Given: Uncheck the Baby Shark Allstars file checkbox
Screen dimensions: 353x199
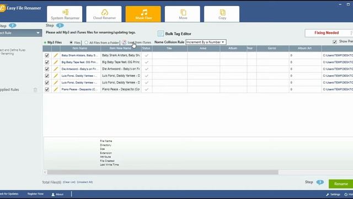Looking at the screenshot, I should pyautogui.click(x=47, y=55).
